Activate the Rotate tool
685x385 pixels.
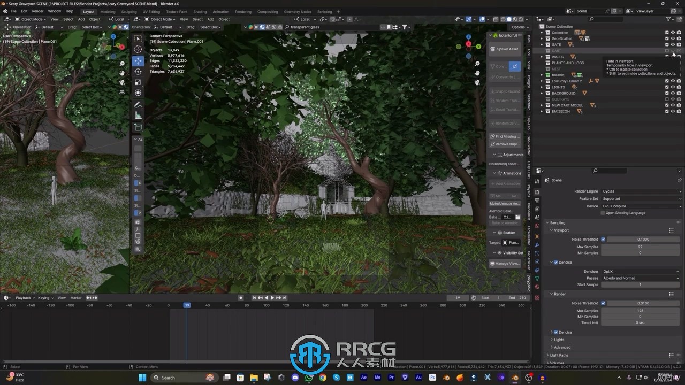[x=138, y=72]
